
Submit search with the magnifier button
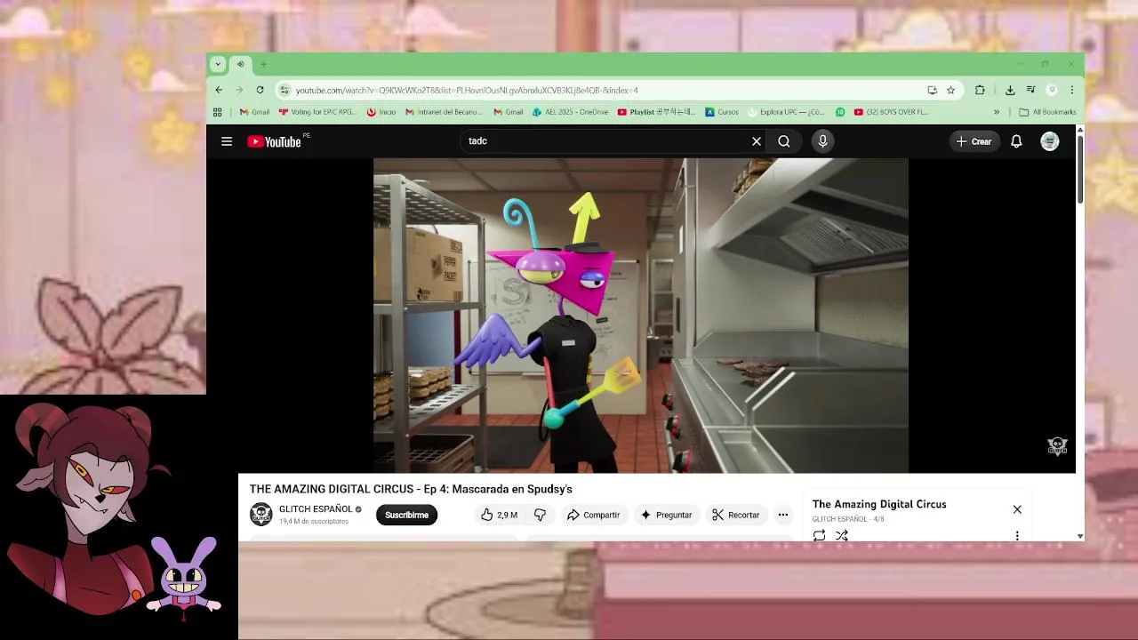(784, 141)
